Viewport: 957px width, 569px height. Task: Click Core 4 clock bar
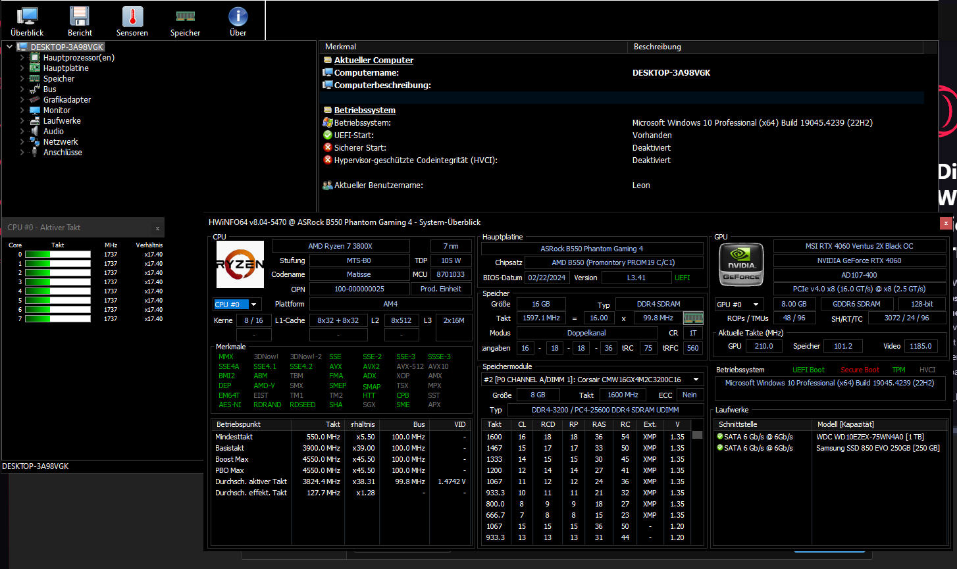[58, 291]
